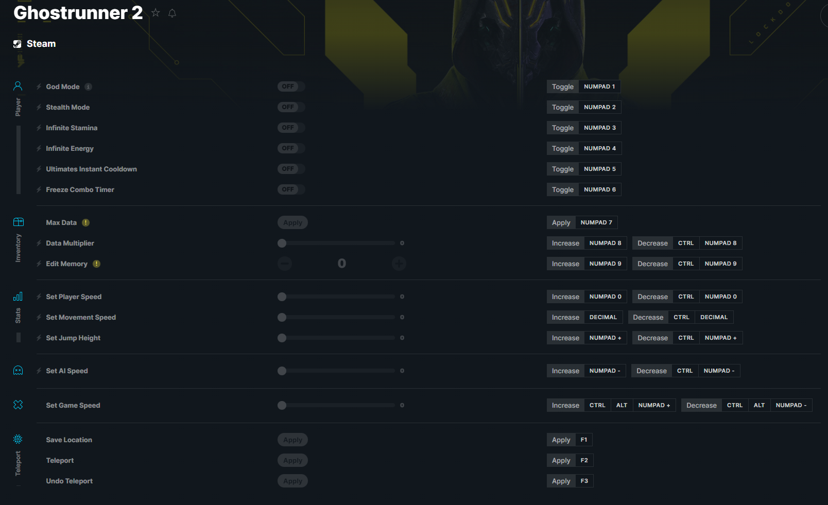This screenshot has width=828, height=505.
Task: Enable Infinite Energy toggle
Action: tap(291, 148)
